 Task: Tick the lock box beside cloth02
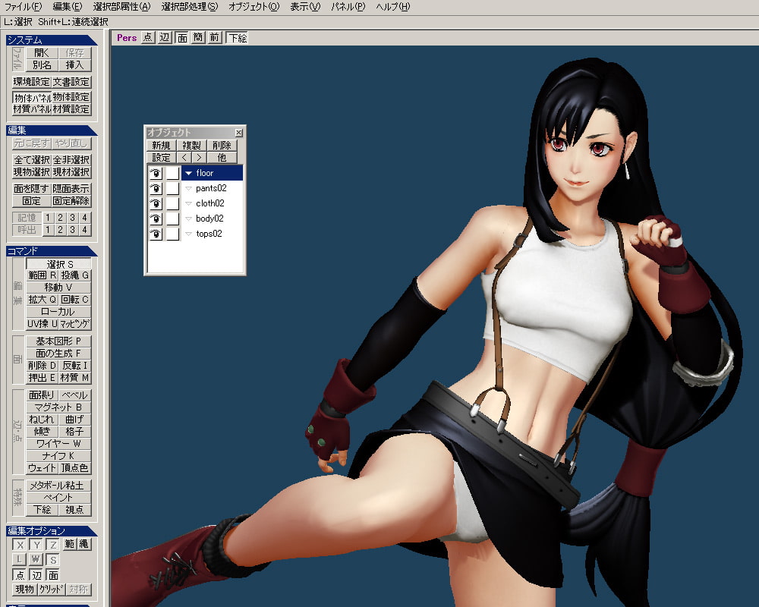coord(172,203)
